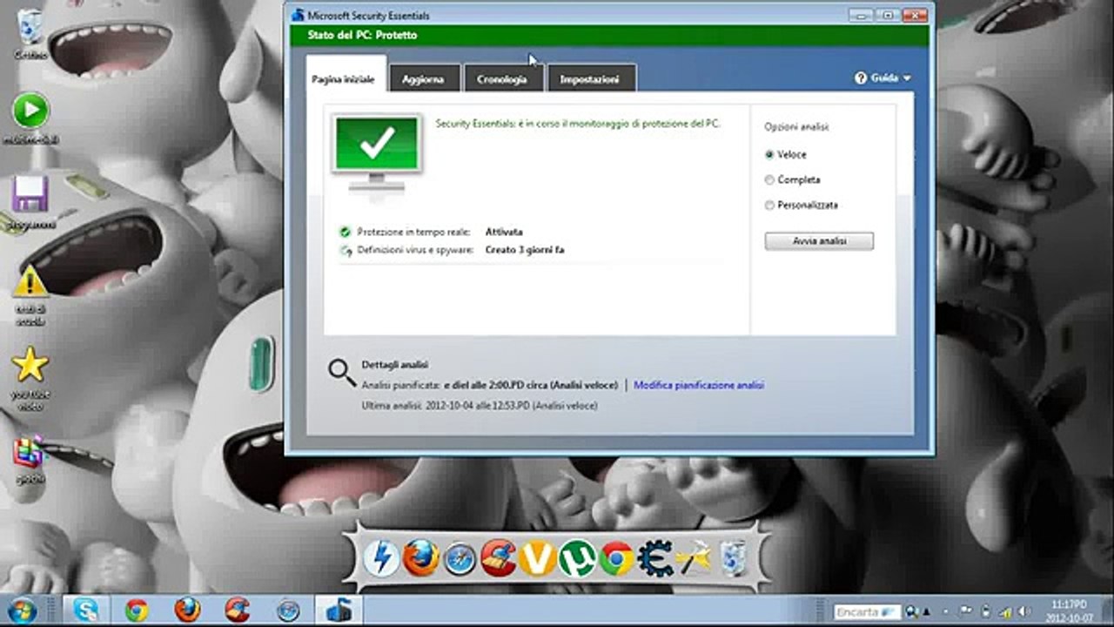Open the hammer tools icon in dock
Image resolution: width=1114 pixels, height=627 pixels.
click(694, 558)
